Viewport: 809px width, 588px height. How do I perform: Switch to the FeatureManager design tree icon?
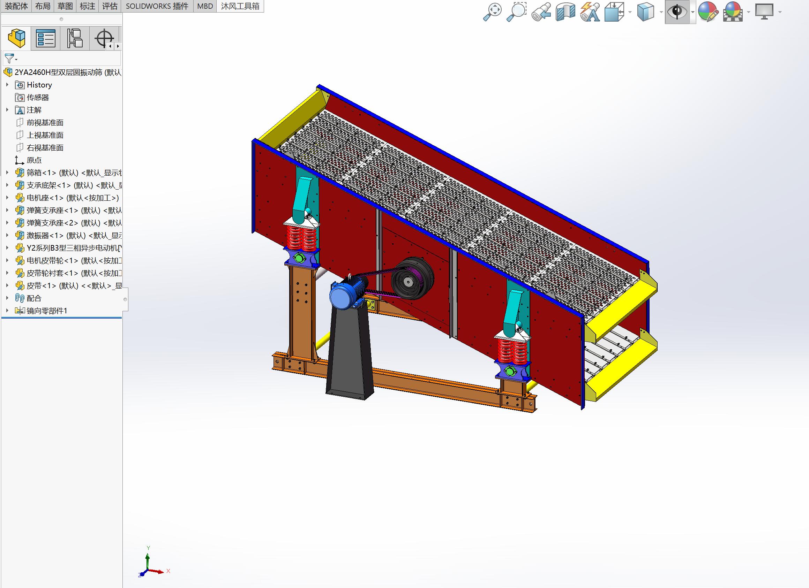coord(17,38)
